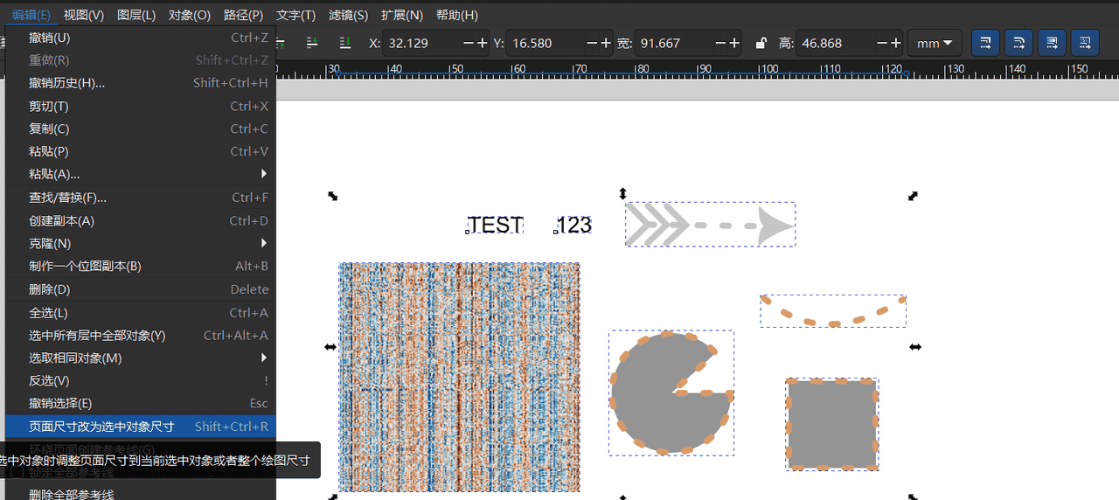Expand the 选取相同对象(M) submenu
The width and height of the screenshot is (1119, 500).
click(x=140, y=358)
